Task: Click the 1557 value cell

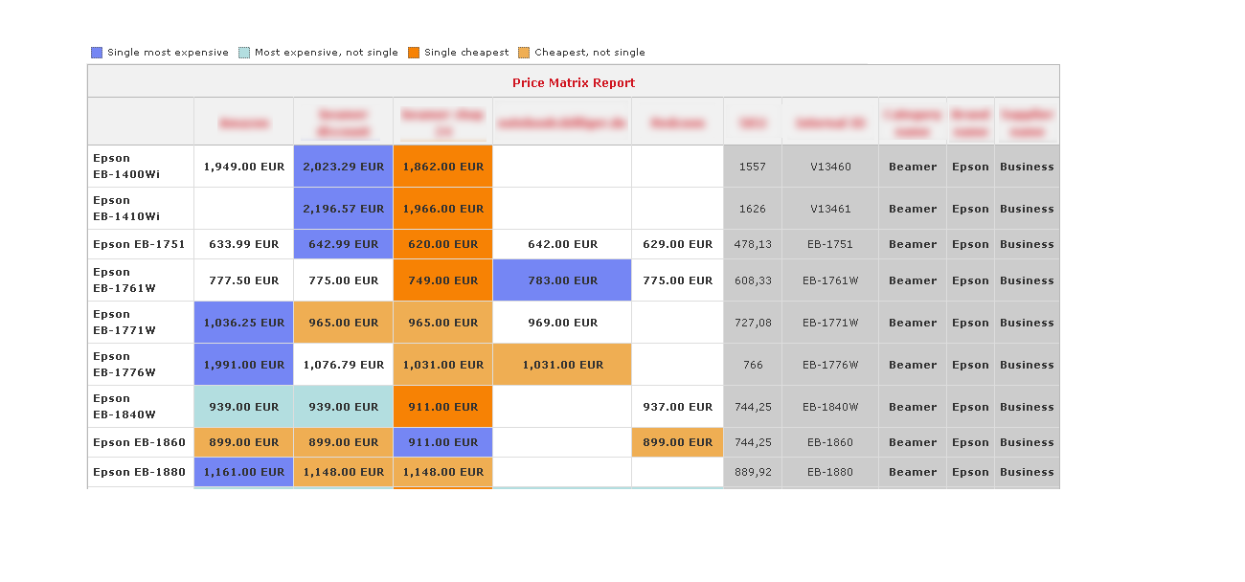Action: (753, 167)
